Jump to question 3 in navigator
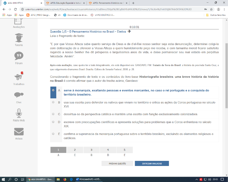Screen dimensions: 228x182 coord(91,150)
